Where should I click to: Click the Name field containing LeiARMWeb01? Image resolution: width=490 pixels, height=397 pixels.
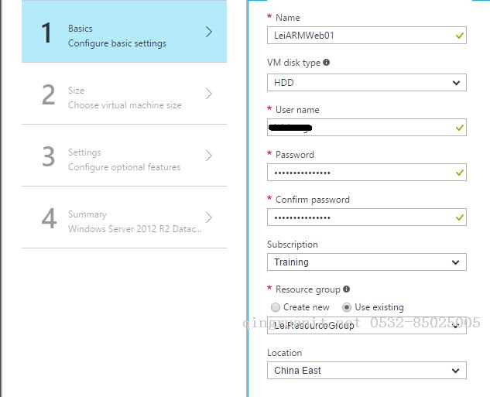[358, 36]
